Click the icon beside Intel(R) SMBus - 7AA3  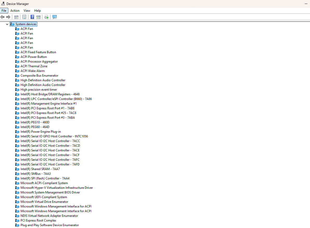(17, 174)
